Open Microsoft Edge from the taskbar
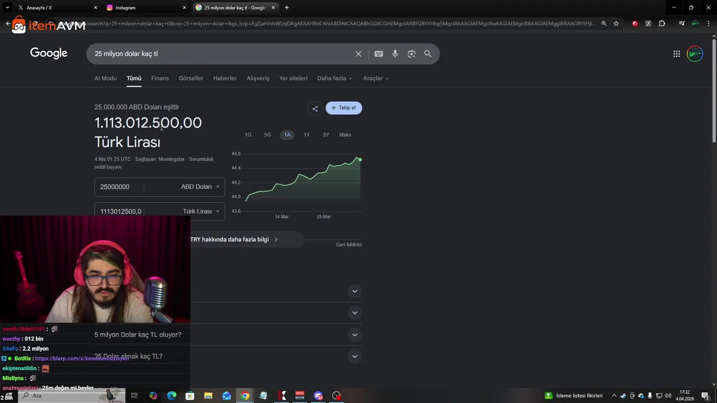This screenshot has width=717, height=403. 172,396
